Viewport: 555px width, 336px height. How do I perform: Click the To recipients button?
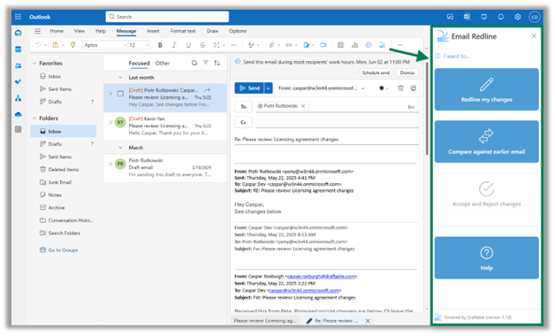pyautogui.click(x=244, y=107)
